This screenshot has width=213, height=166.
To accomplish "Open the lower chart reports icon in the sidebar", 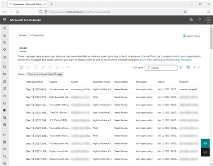I will tap(5, 135).
